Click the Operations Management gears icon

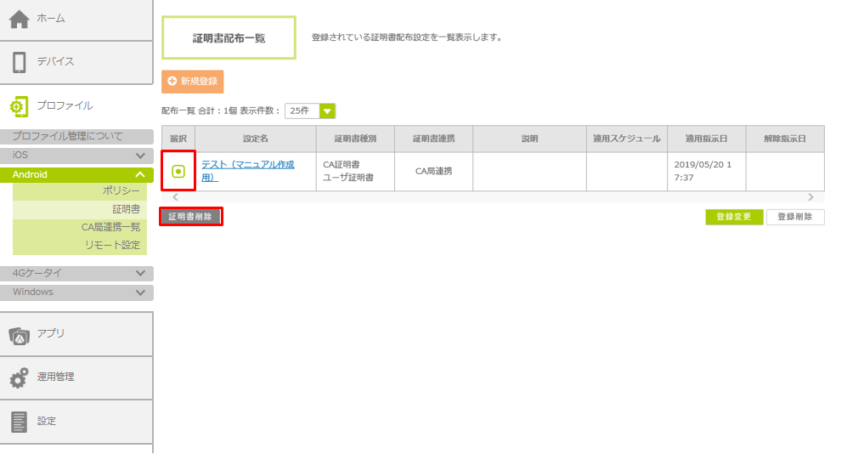[19, 377]
